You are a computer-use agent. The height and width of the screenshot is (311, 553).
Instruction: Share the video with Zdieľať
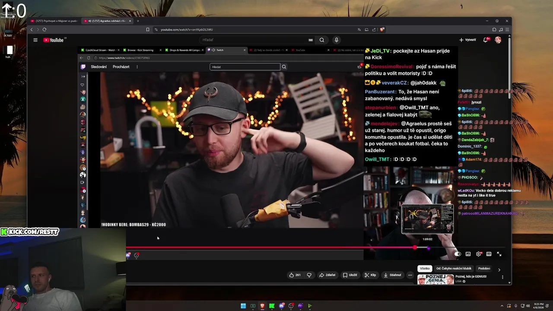[327, 275]
